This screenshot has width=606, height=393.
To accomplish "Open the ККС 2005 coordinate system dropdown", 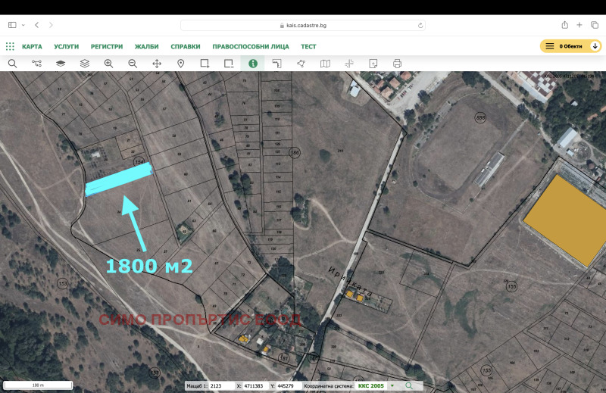I will click(x=375, y=385).
